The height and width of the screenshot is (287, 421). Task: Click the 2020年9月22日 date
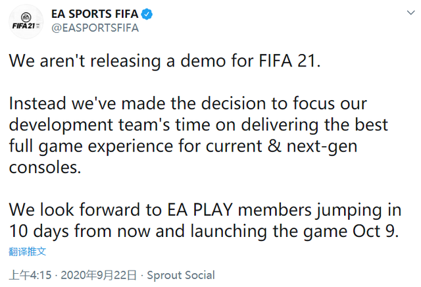[99, 275]
